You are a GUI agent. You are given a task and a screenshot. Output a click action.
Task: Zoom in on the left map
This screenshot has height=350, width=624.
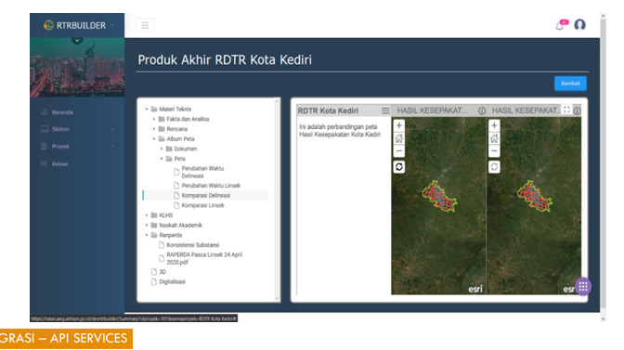[x=398, y=125]
